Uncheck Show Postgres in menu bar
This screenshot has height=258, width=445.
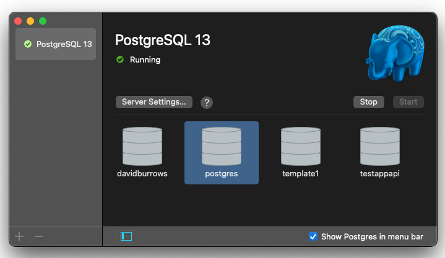[x=313, y=236]
